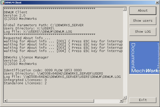Click the 'Integrated Licenses: 0' line
The height and width of the screenshot is (107, 160).
(x=25, y=80)
